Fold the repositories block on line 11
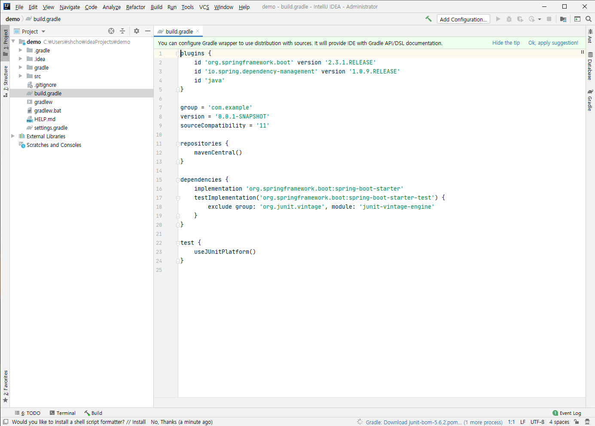Screen dimensions: 595x426 click(178, 143)
